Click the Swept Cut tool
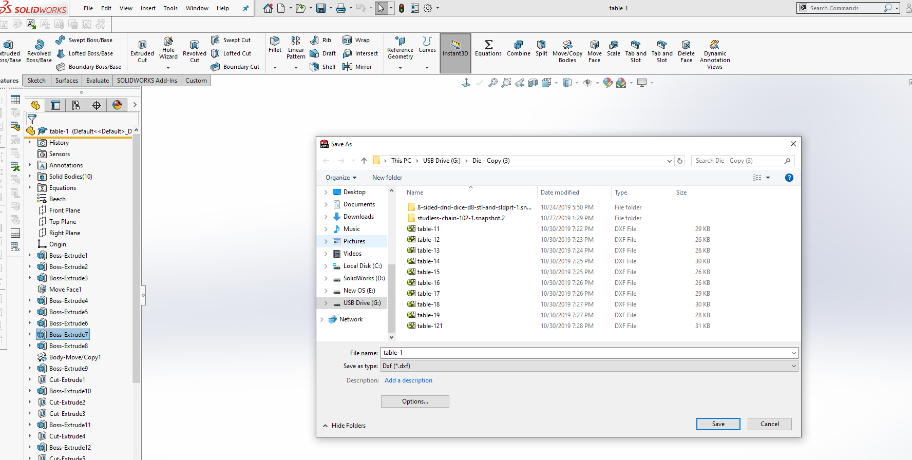The width and height of the screenshot is (912, 460). pyautogui.click(x=231, y=40)
